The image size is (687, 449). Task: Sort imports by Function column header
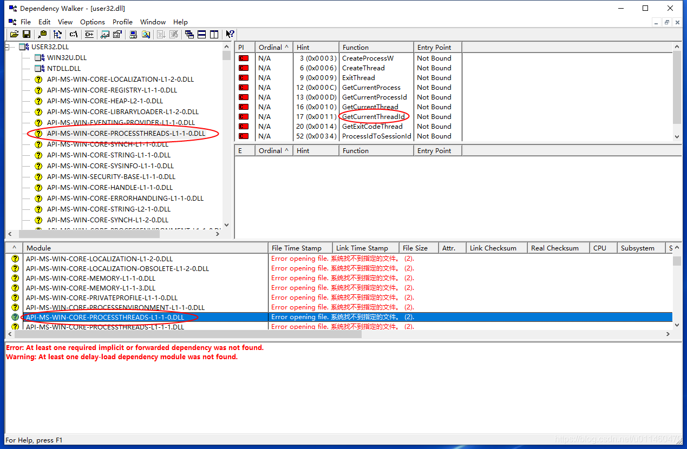376,48
